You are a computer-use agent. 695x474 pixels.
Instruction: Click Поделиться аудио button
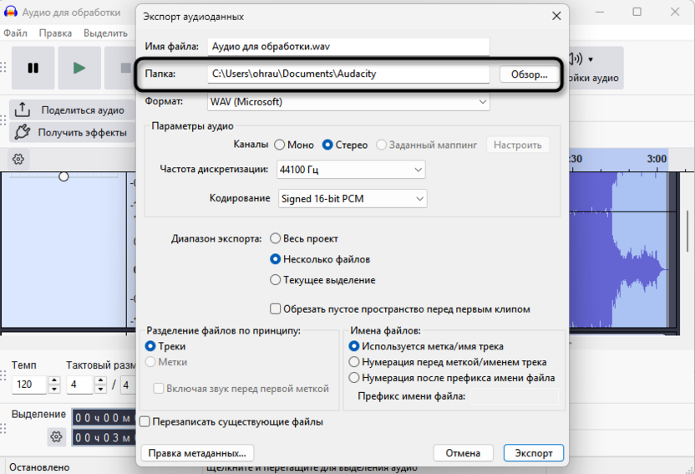(72, 110)
